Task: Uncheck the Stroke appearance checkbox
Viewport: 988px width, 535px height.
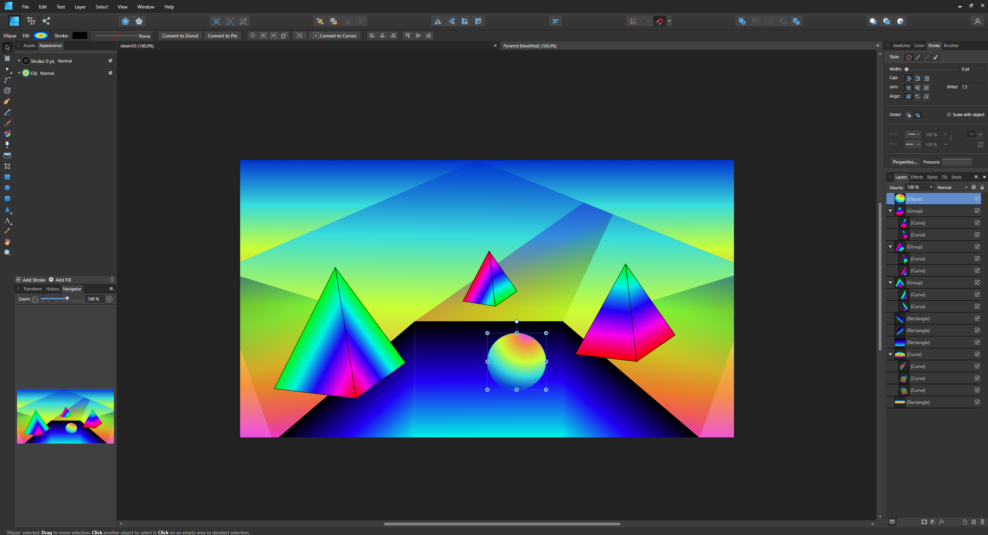Action: point(110,61)
